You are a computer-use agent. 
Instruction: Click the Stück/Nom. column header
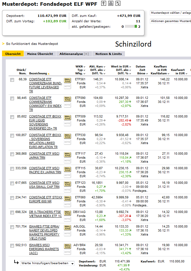pos(21,71)
